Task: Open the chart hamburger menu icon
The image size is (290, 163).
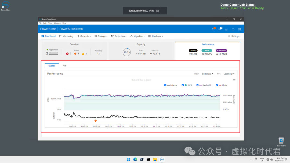Action: [x=234, y=80]
